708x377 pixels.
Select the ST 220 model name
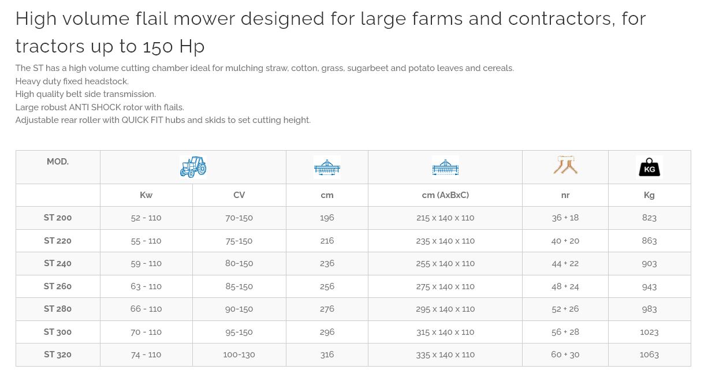(x=58, y=241)
